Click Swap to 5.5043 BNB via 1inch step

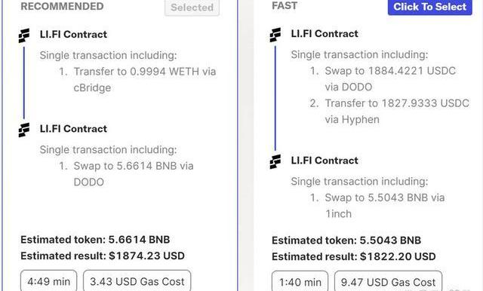tap(377, 206)
